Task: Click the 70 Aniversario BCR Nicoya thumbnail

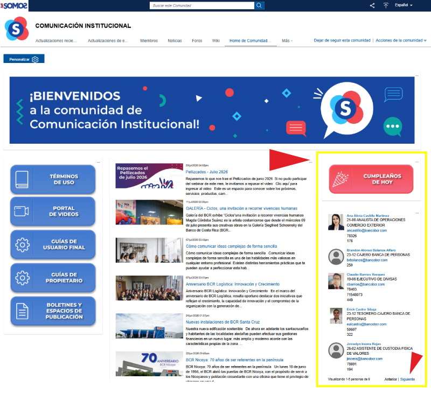Action: 149,364
